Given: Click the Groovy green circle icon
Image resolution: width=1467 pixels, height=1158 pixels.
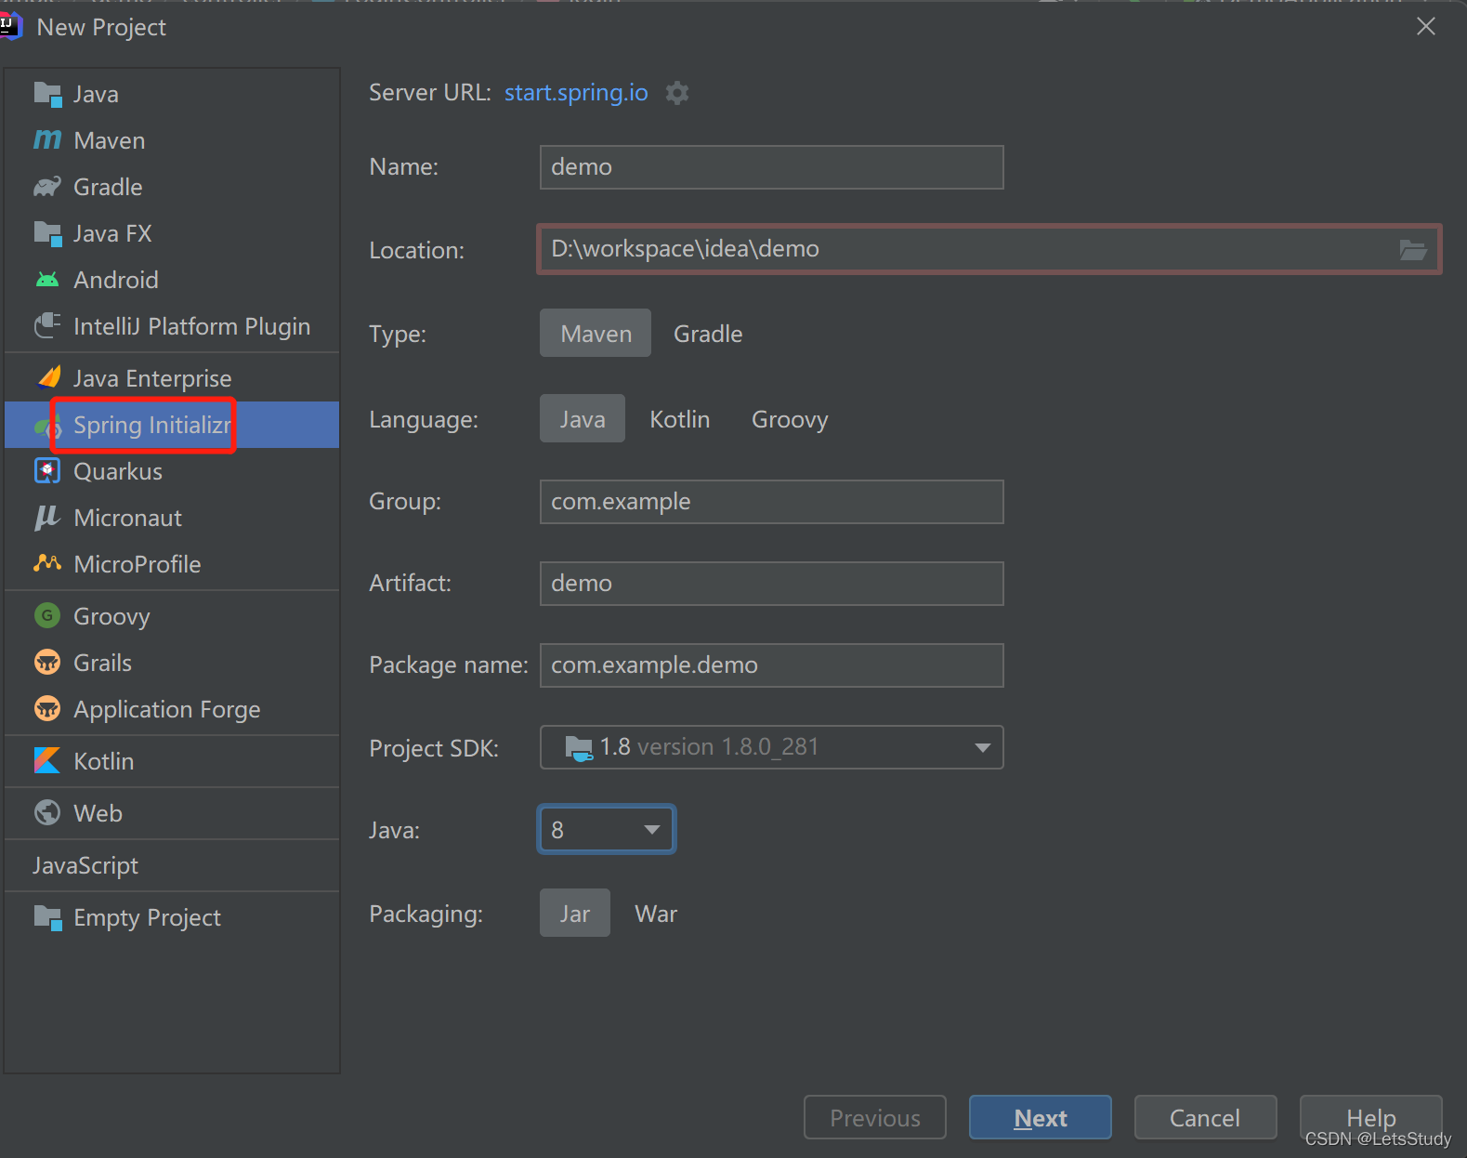Looking at the screenshot, I should (47, 615).
